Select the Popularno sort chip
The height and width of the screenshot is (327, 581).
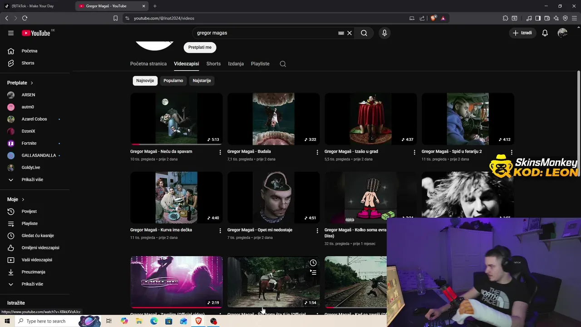(x=173, y=80)
